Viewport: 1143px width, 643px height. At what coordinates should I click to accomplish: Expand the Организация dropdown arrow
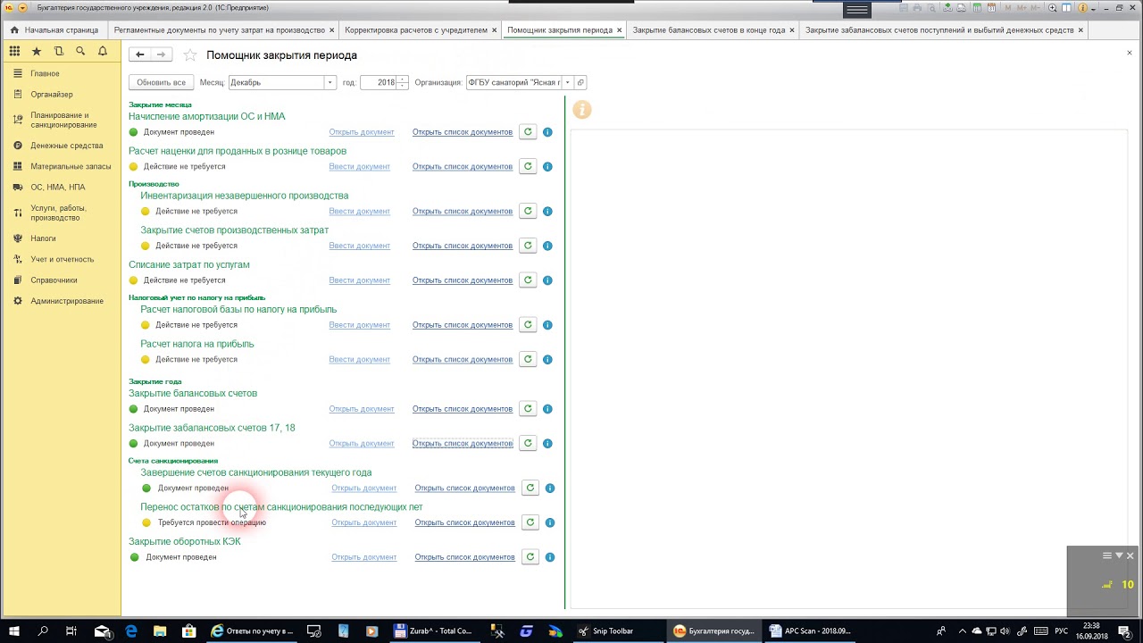pyautogui.click(x=567, y=82)
